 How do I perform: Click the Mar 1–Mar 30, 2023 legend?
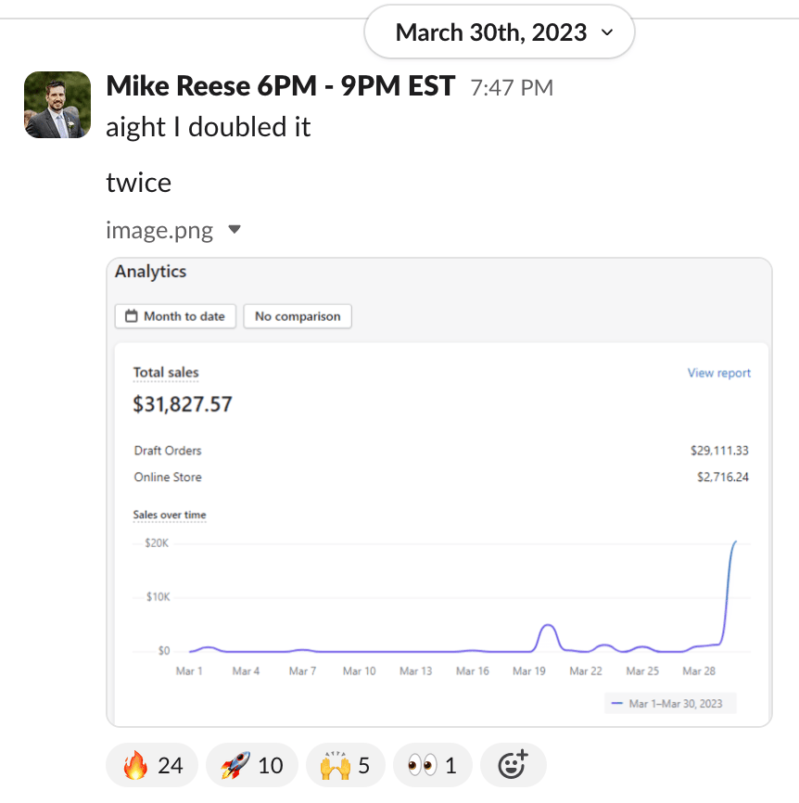(x=668, y=704)
